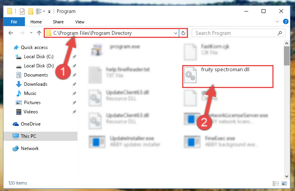Image resolution: width=295 pixels, height=191 pixels.
Task: Open the View ribbon tab
Action: coord(80,22)
